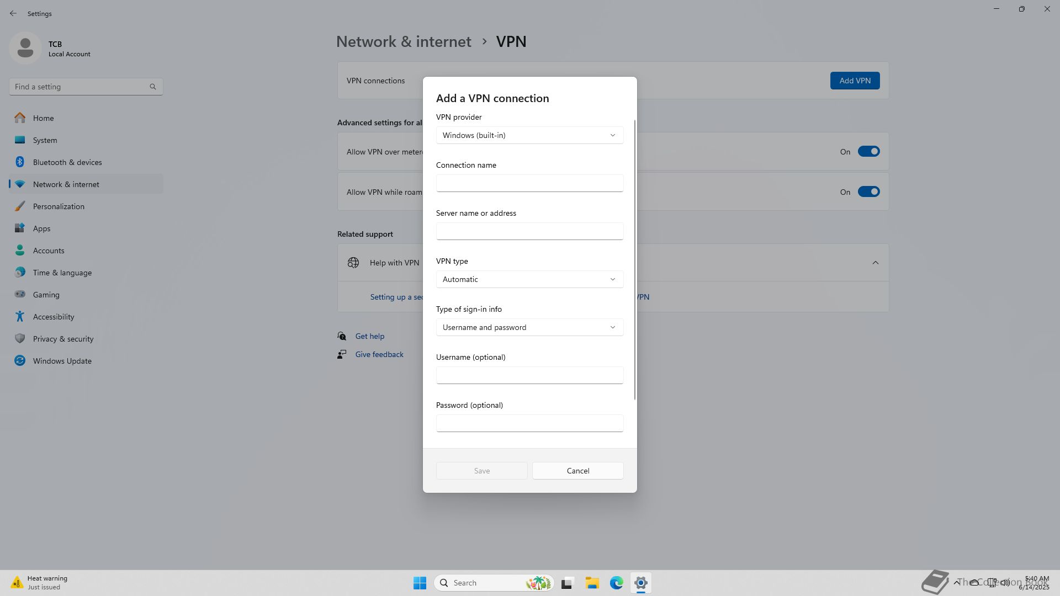
Task: Click the back arrow in Settings header
Action: pyautogui.click(x=13, y=13)
